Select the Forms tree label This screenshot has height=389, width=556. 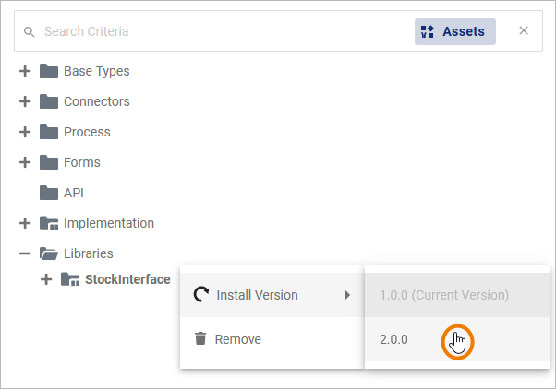pyautogui.click(x=82, y=162)
